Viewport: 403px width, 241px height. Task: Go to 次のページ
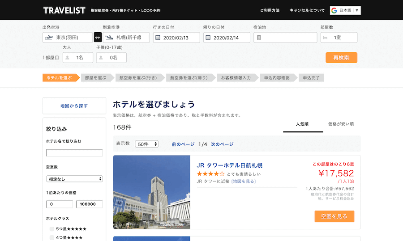tap(222, 144)
